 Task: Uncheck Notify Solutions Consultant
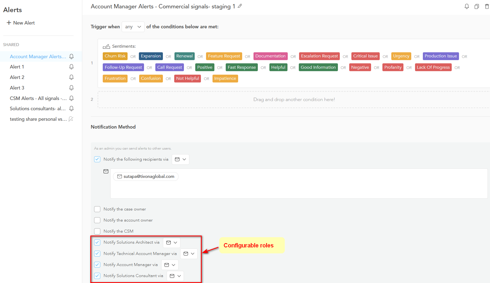tap(97, 276)
